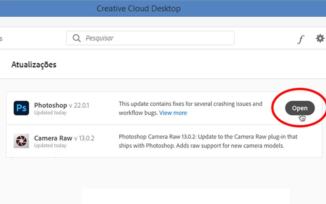Select the Camera Raw v 13.0.2 title
Viewport: 326px width, 204px height.
click(64, 138)
